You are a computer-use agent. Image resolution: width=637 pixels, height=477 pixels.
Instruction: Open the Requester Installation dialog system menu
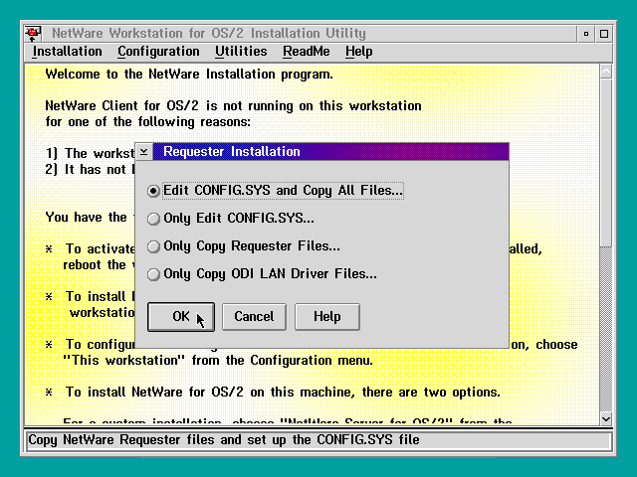(143, 152)
